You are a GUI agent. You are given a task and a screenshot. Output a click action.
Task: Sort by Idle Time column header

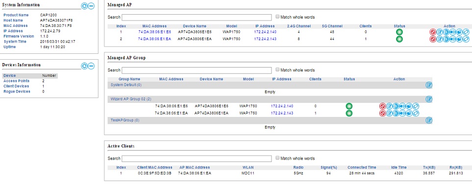[x=399, y=167]
